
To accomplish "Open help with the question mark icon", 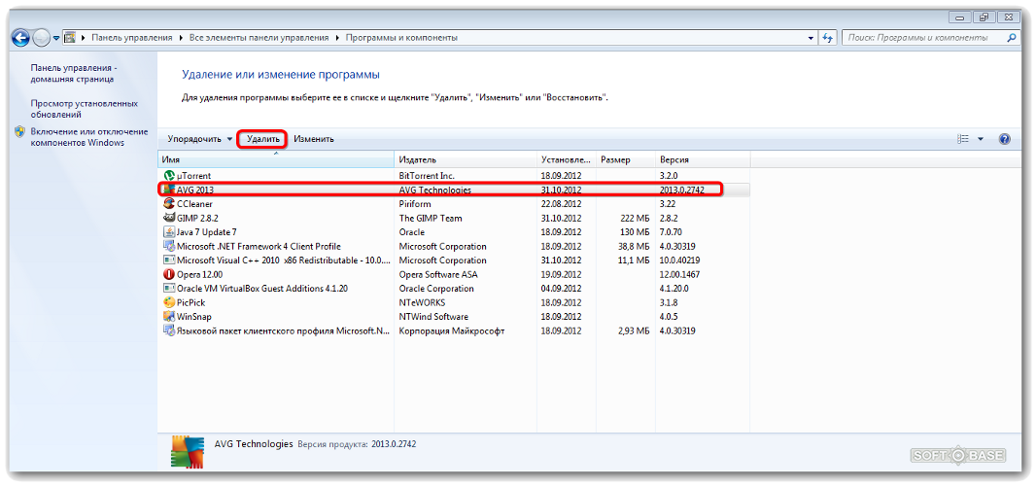I will click(x=1005, y=139).
